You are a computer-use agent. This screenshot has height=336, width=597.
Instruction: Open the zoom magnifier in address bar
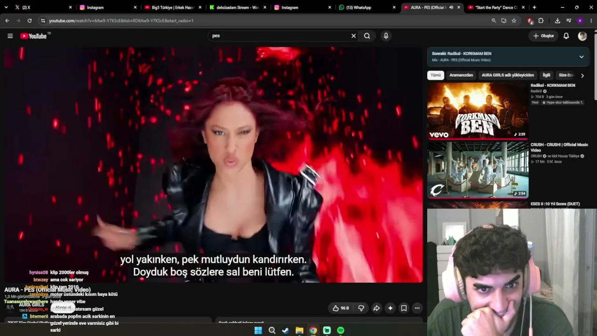tap(493, 21)
